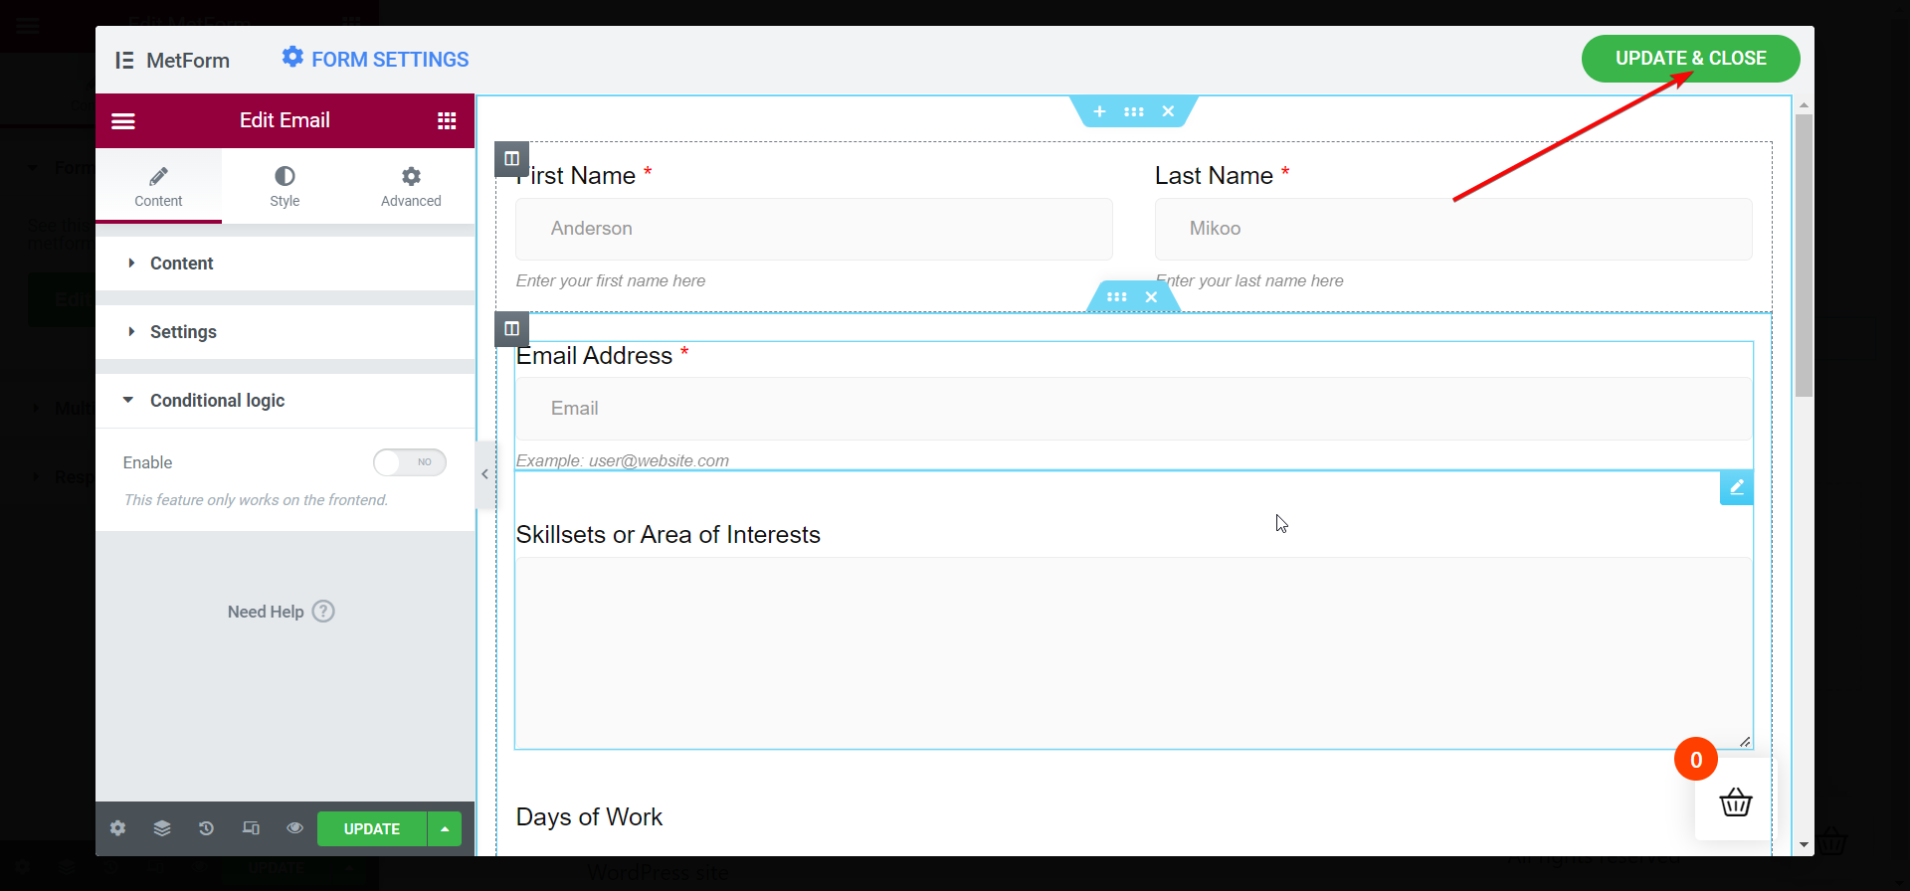This screenshot has height=891, width=1910.
Task: Click the page settings gear icon
Action: [118, 828]
